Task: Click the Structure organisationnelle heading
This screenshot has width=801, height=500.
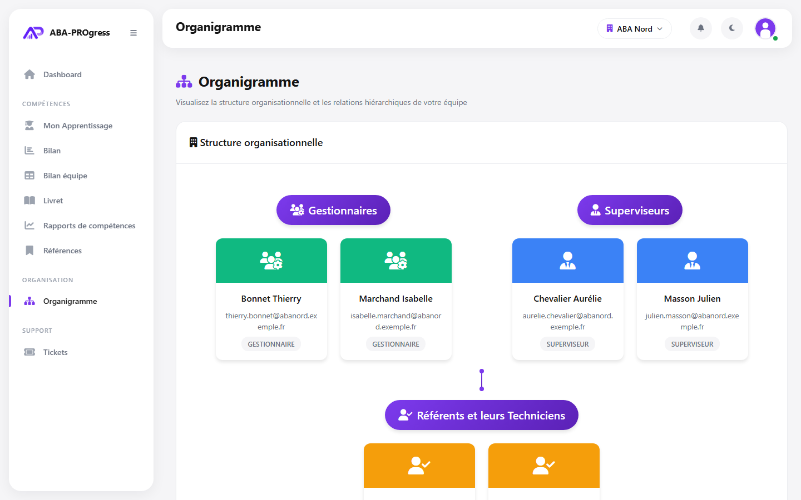Action: click(x=261, y=143)
